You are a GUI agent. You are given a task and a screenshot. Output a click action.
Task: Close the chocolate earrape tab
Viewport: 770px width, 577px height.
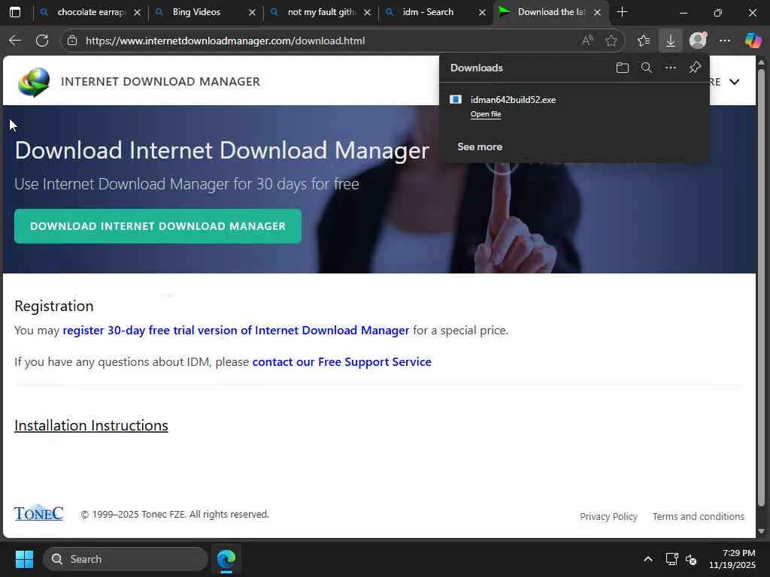coord(138,12)
